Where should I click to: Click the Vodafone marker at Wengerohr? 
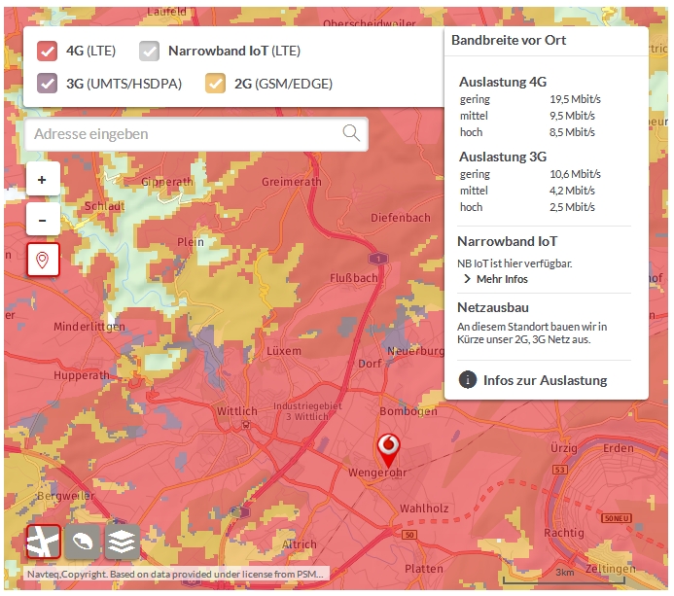[388, 450]
